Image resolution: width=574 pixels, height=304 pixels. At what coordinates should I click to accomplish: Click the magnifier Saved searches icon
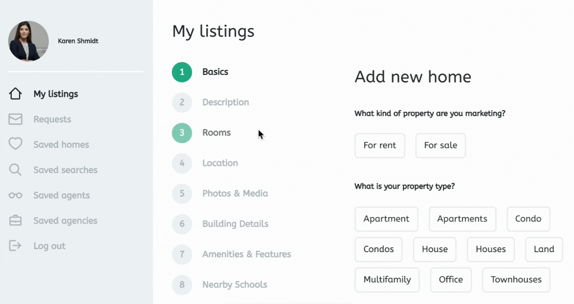15,170
